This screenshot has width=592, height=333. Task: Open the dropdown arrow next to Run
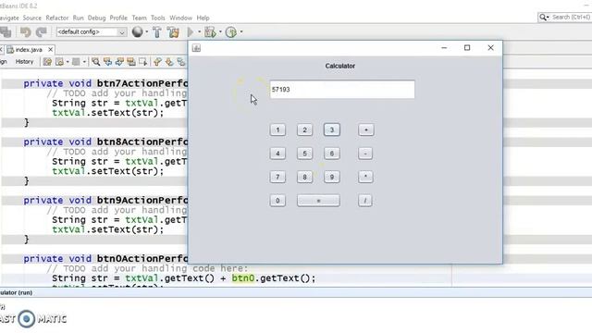coord(200,32)
